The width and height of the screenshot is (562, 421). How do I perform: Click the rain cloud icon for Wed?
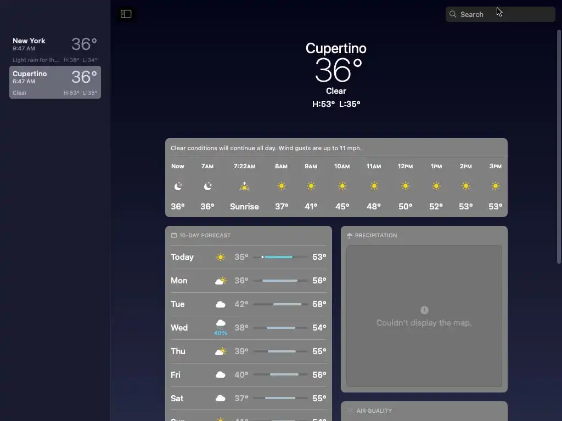point(221,323)
